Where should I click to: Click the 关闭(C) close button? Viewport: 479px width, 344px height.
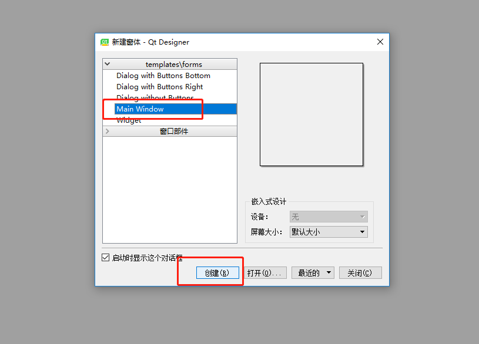click(x=360, y=272)
